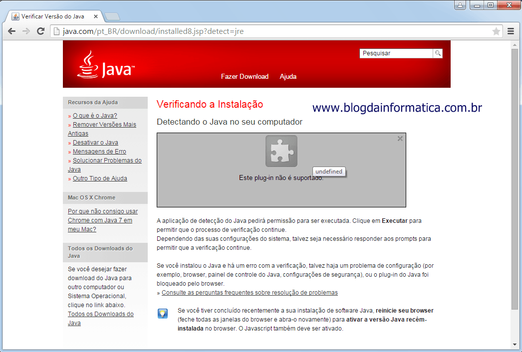522x352 pixels.
Task: Click the scrollbar up arrow
Action: (x=515, y=45)
